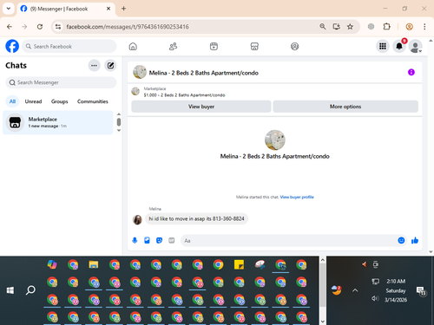
Task: Select the Communities chats tab
Action: pos(93,101)
